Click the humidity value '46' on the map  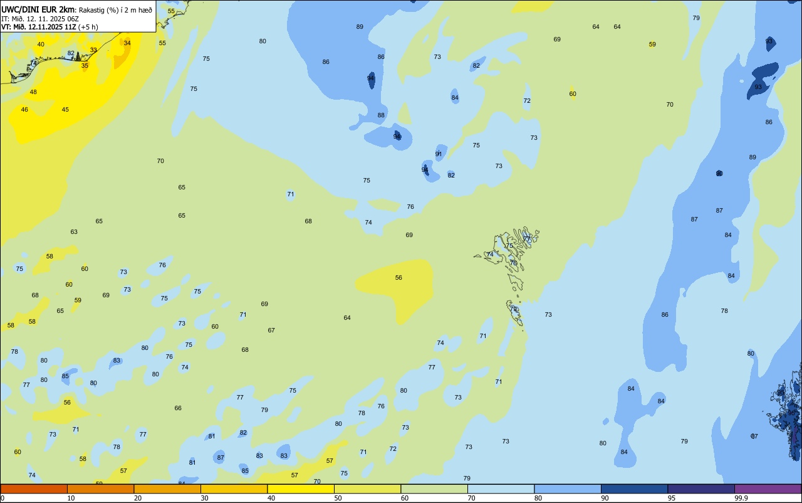pyautogui.click(x=24, y=109)
